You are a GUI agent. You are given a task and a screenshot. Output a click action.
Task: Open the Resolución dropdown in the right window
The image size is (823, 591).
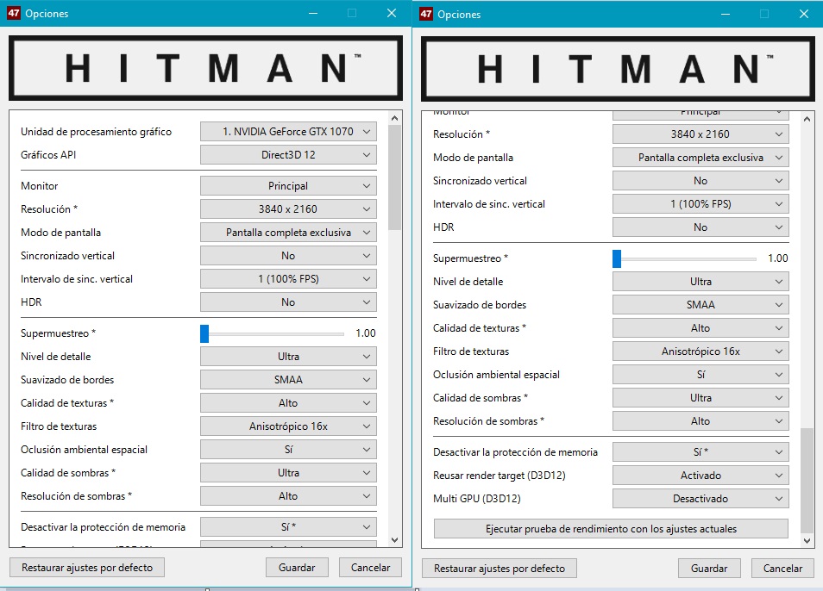click(700, 134)
